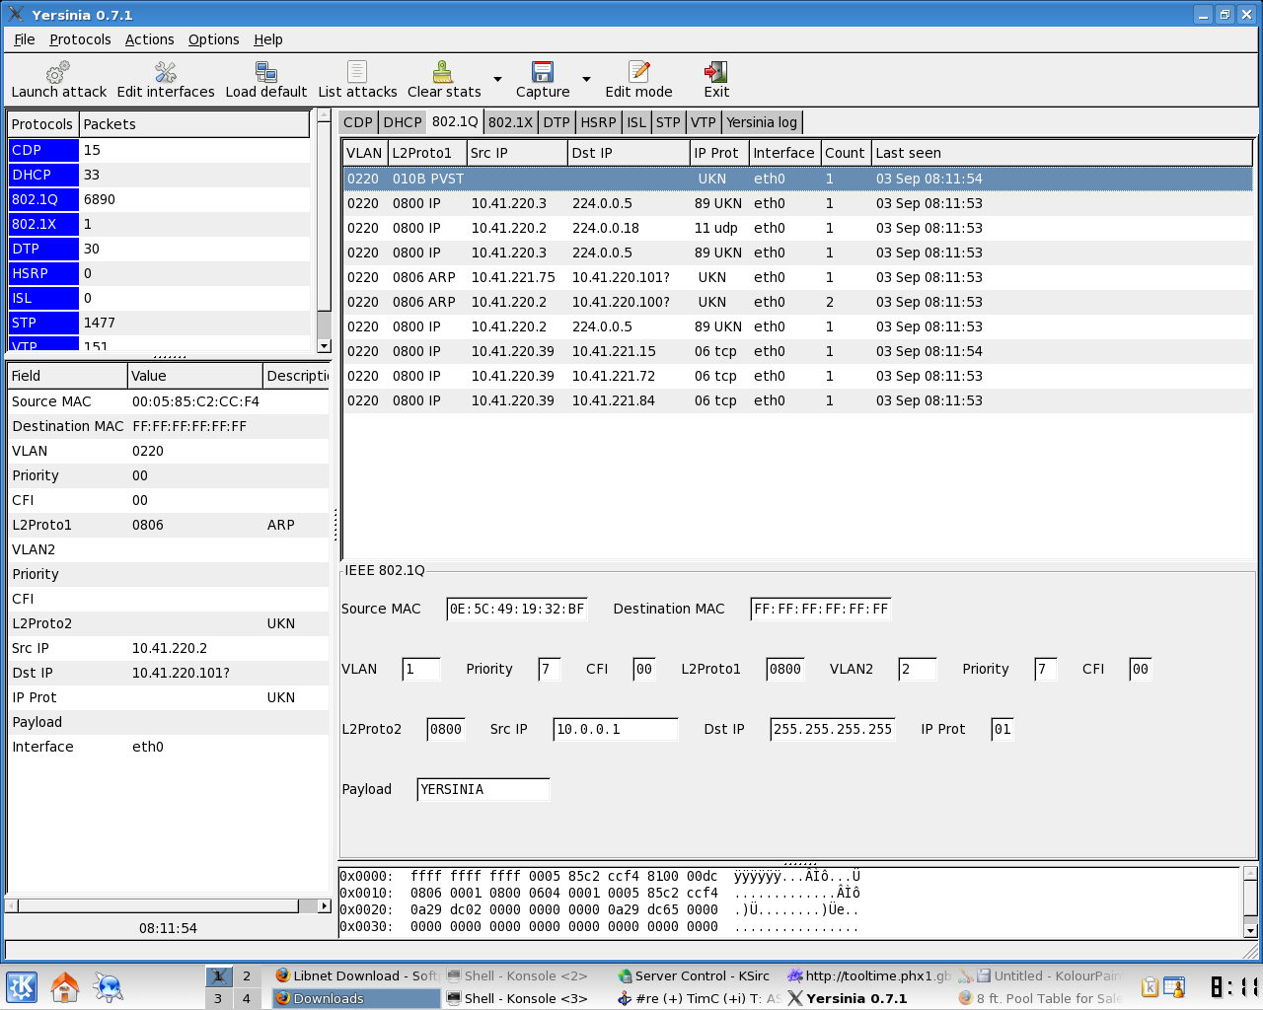Switch to the DHCP tab
This screenshot has width=1263, height=1010.
[x=403, y=122]
